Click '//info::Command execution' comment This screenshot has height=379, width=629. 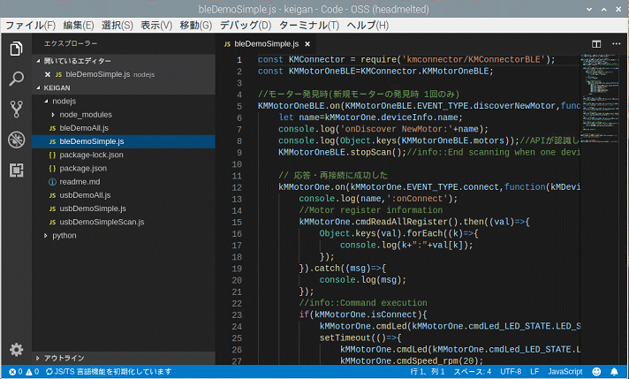363,303
